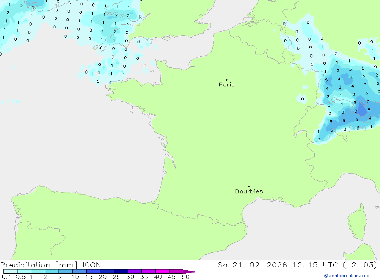Click the Dourbies location label
The width and height of the screenshot is (380, 279).
point(249,191)
